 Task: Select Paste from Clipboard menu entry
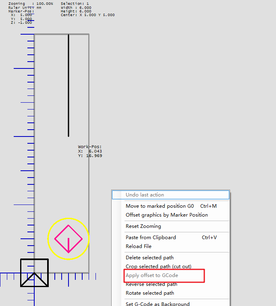151,238
